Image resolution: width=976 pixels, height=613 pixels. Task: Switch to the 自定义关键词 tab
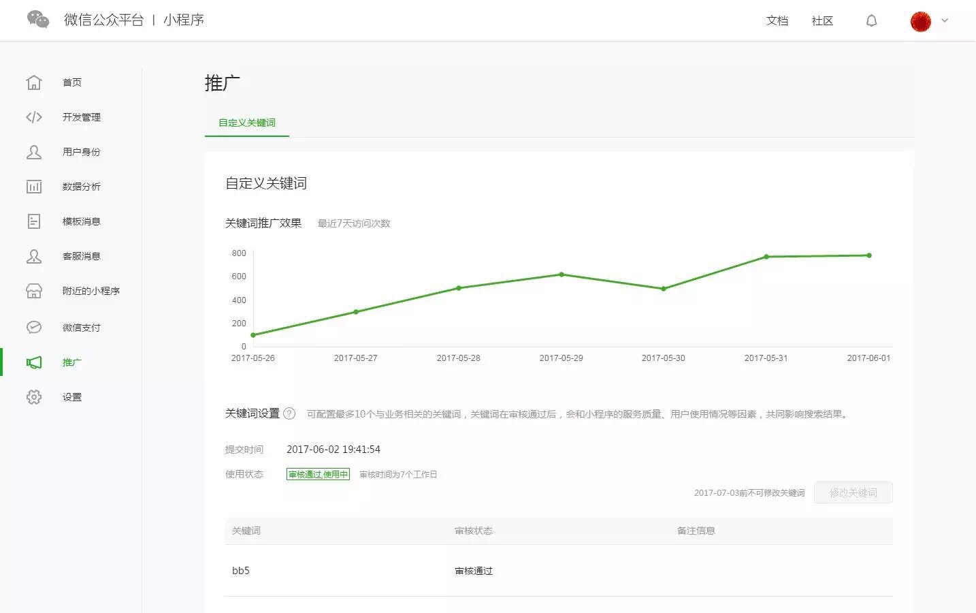click(x=246, y=123)
